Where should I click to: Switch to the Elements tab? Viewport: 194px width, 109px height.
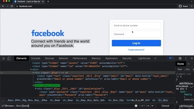(x=22, y=58)
